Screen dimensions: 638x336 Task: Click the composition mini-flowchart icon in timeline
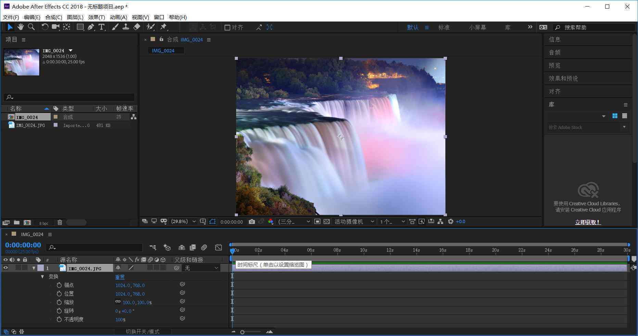point(153,247)
